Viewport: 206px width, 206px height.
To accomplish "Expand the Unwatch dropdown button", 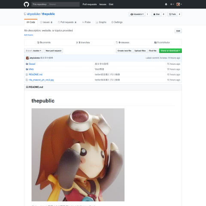I will (137, 14).
